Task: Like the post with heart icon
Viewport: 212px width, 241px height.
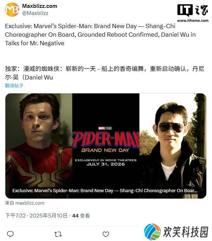Action: point(106,234)
